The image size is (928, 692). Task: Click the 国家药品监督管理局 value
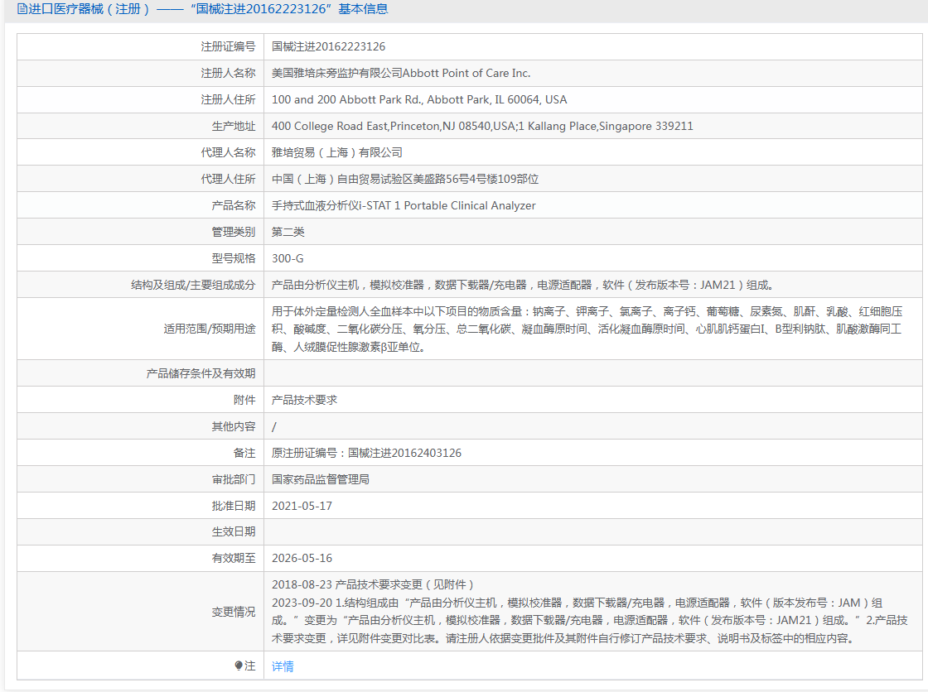[321, 479]
